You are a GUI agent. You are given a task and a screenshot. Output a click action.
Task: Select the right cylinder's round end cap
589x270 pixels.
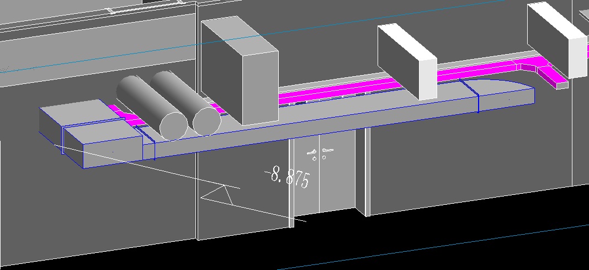point(206,121)
